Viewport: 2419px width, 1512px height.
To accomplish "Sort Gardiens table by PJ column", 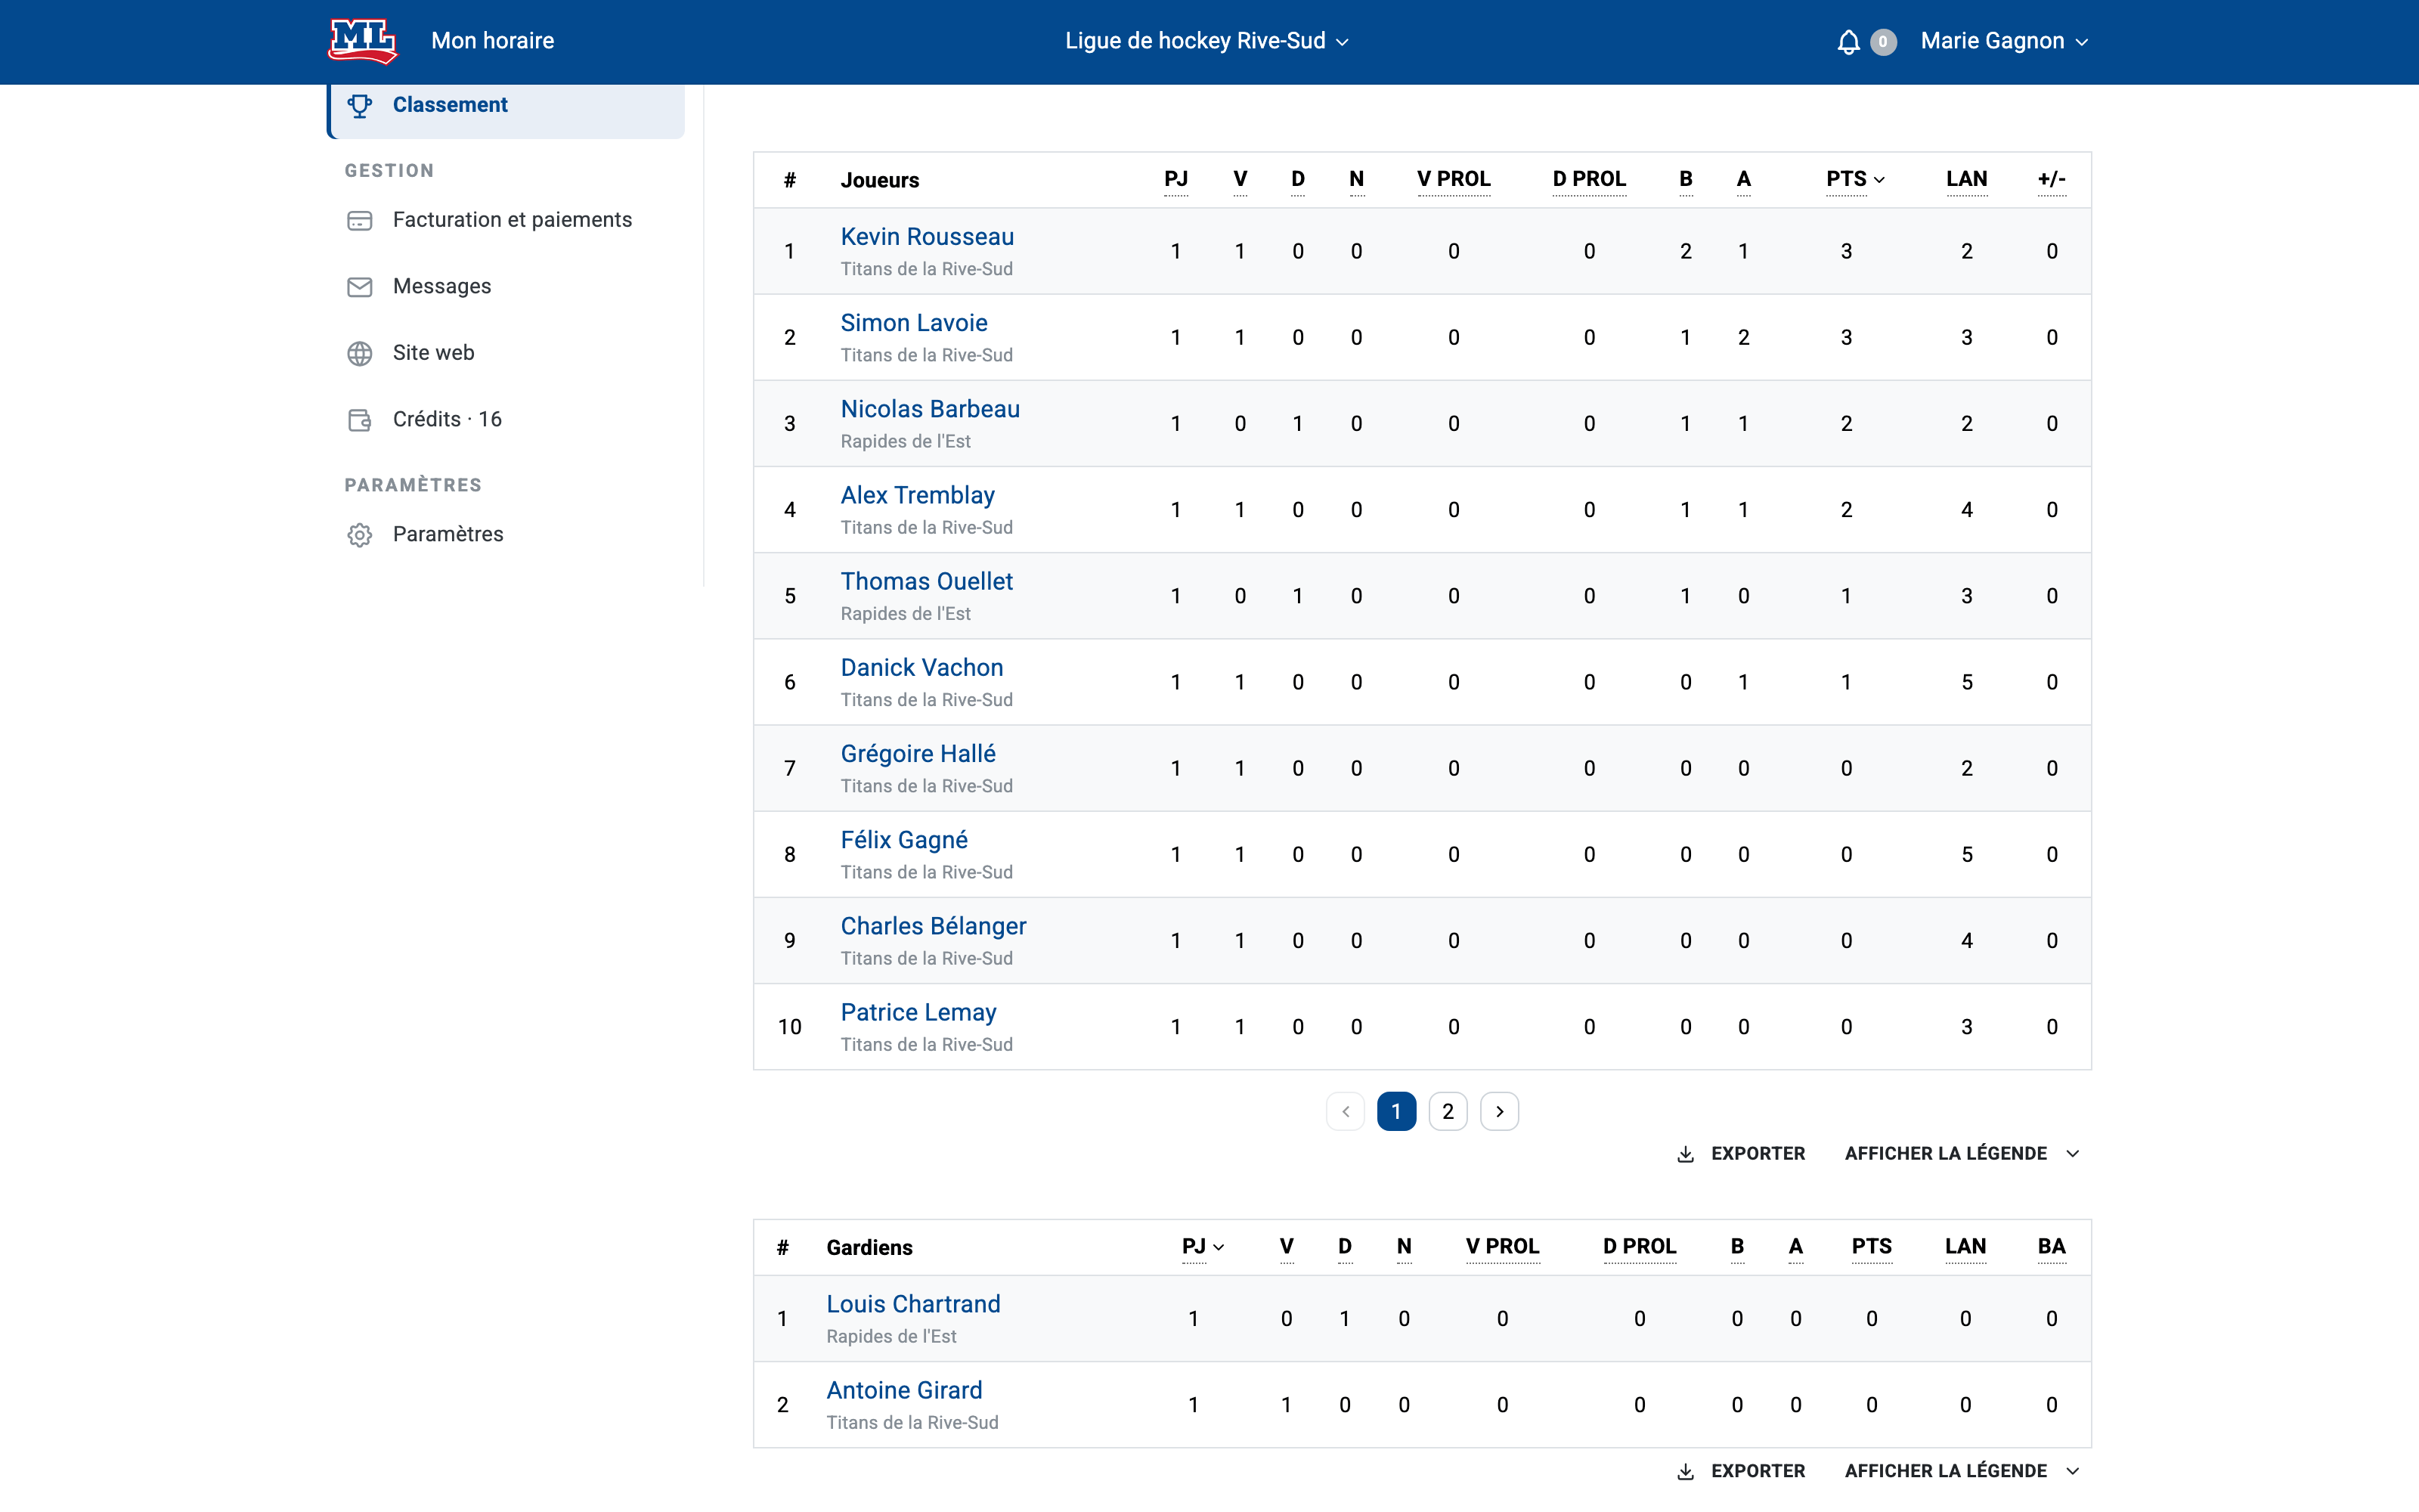I will coord(1203,1247).
